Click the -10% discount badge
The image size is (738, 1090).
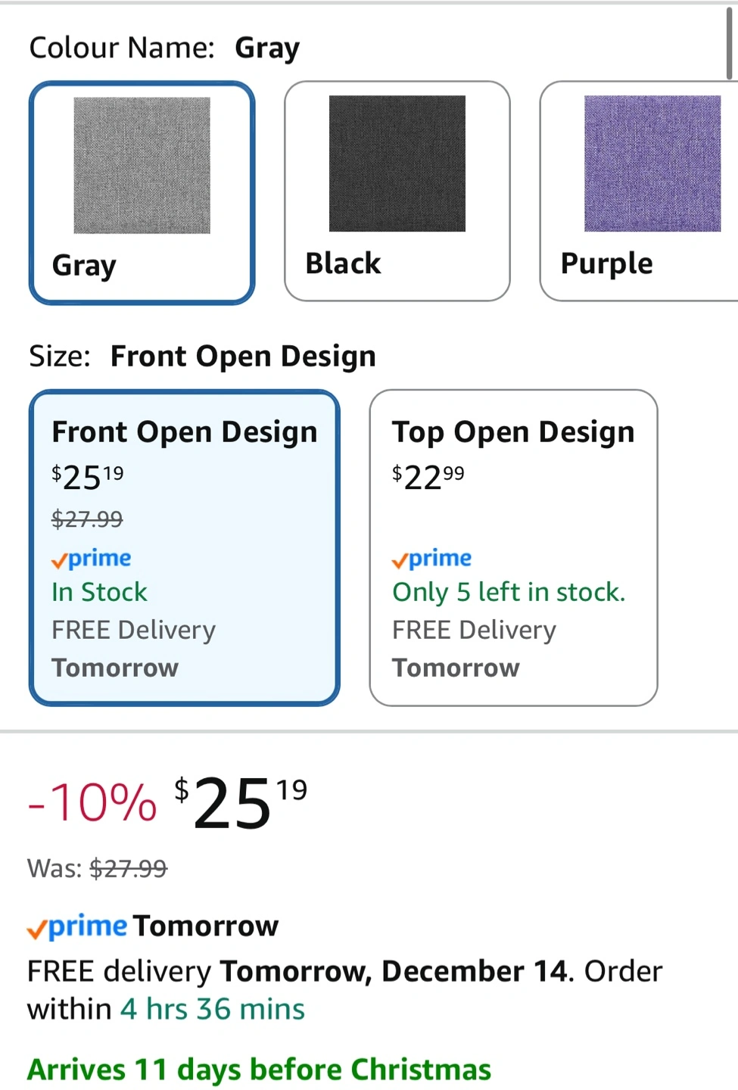(x=92, y=802)
